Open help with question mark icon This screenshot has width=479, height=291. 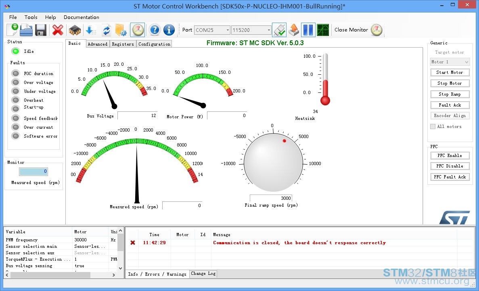coord(155,30)
